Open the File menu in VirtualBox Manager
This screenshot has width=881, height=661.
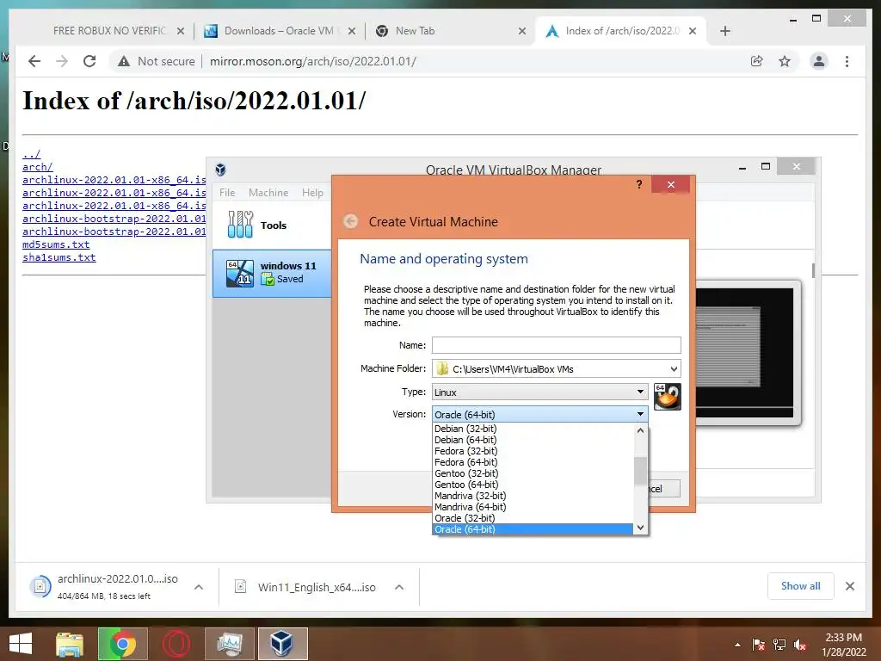(x=227, y=193)
